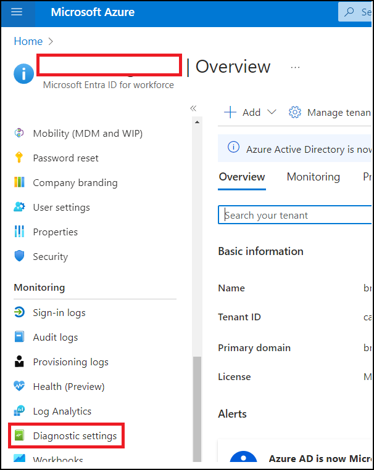Click Manage tenants button
The image size is (374, 470).
[x=330, y=112]
